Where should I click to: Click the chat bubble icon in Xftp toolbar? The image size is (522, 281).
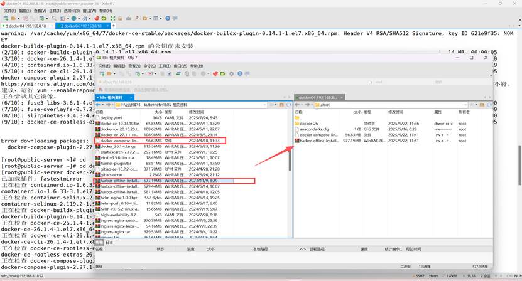point(247,73)
